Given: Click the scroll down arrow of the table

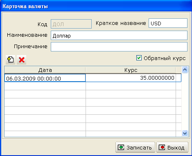Looking at the screenshot, I should (185, 133).
